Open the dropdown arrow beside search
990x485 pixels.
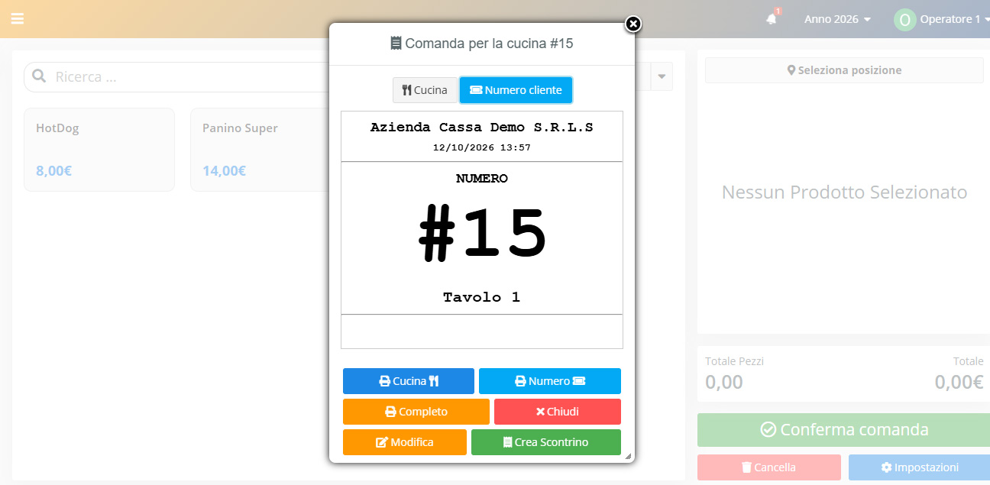[662, 76]
